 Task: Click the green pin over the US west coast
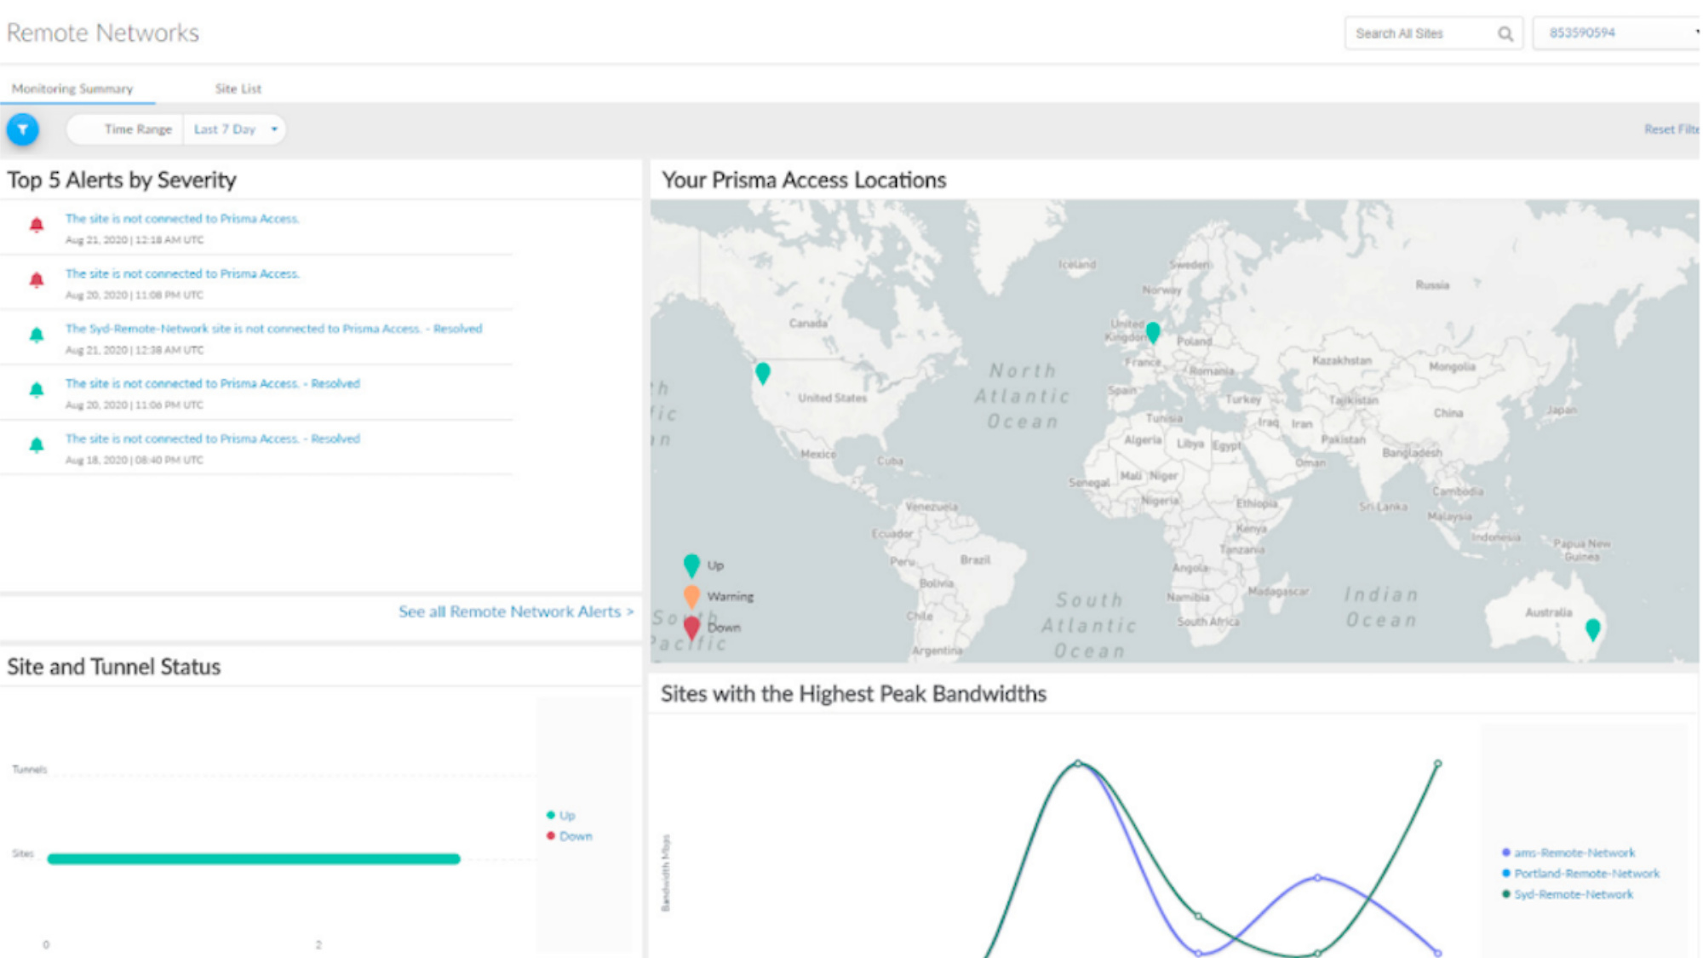pos(764,372)
